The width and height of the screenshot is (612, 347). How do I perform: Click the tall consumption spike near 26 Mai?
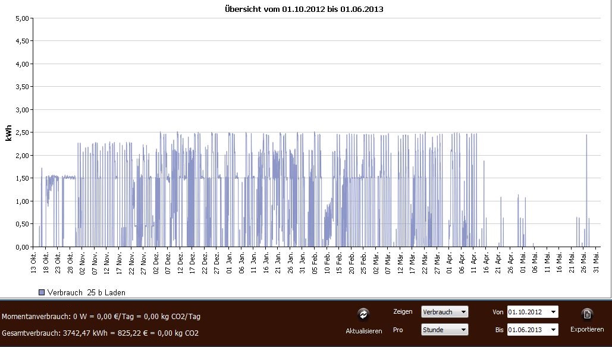586,178
